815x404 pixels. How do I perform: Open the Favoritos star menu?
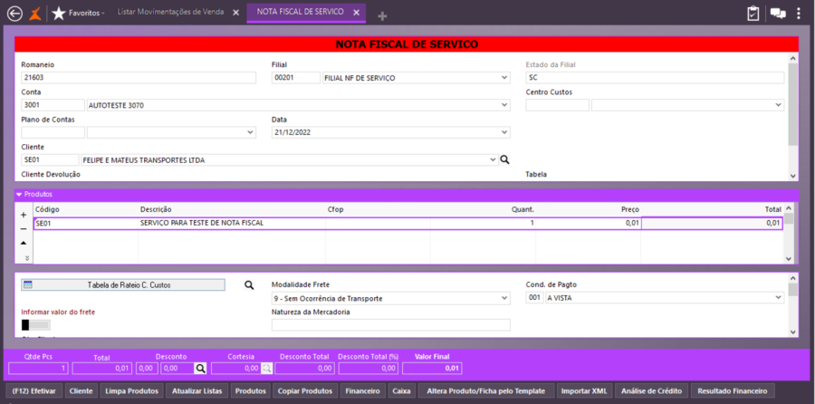click(78, 13)
